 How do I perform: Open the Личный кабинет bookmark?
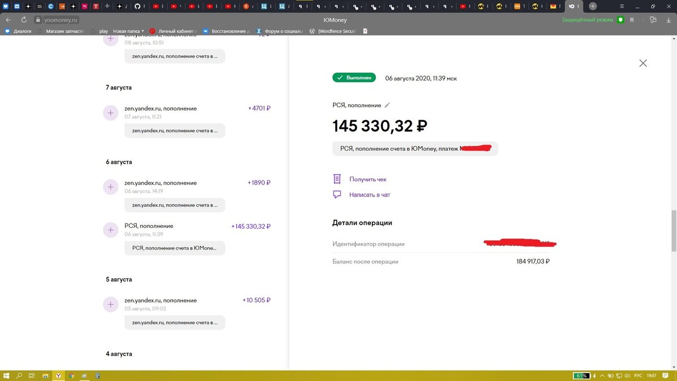[x=173, y=31]
